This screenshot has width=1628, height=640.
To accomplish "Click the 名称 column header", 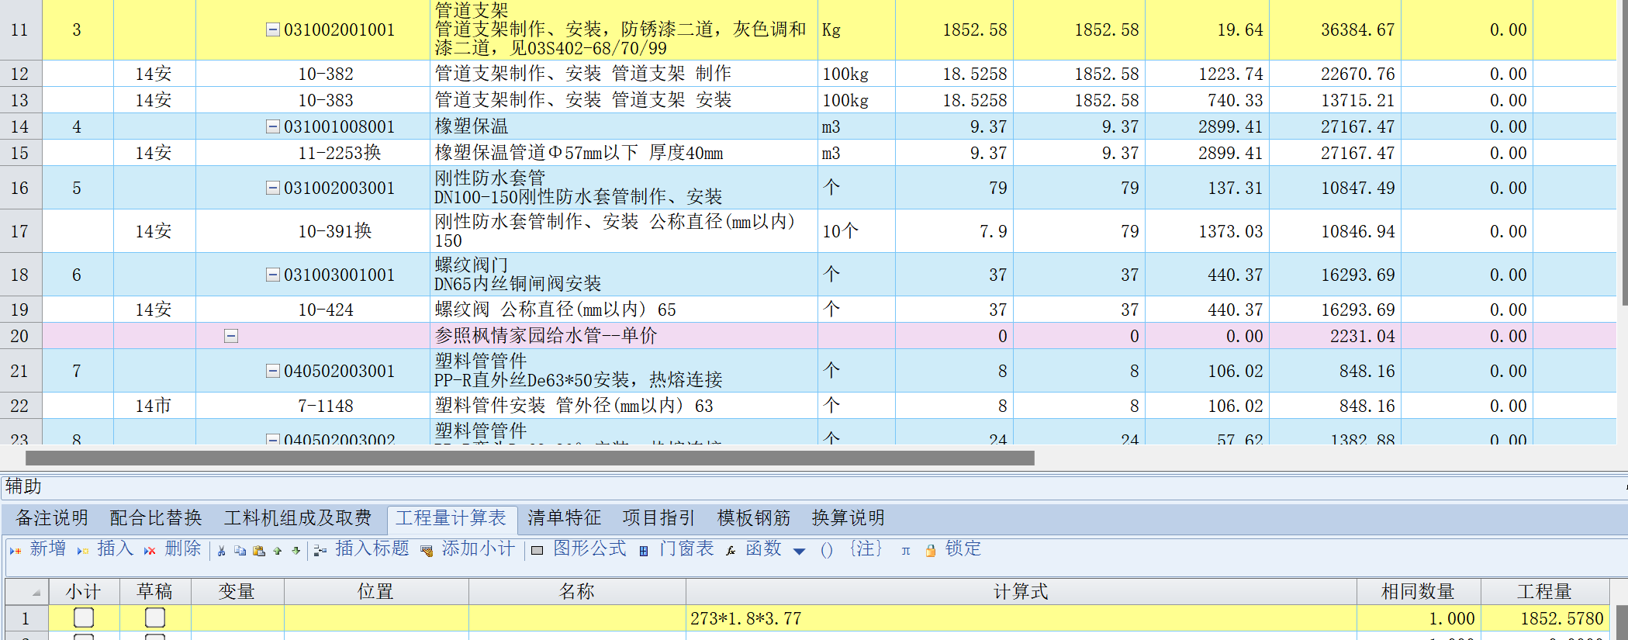I will click(577, 592).
